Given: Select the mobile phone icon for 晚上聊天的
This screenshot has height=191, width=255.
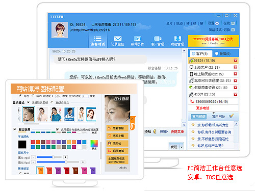Looking at the screenshot, I should [191, 74].
